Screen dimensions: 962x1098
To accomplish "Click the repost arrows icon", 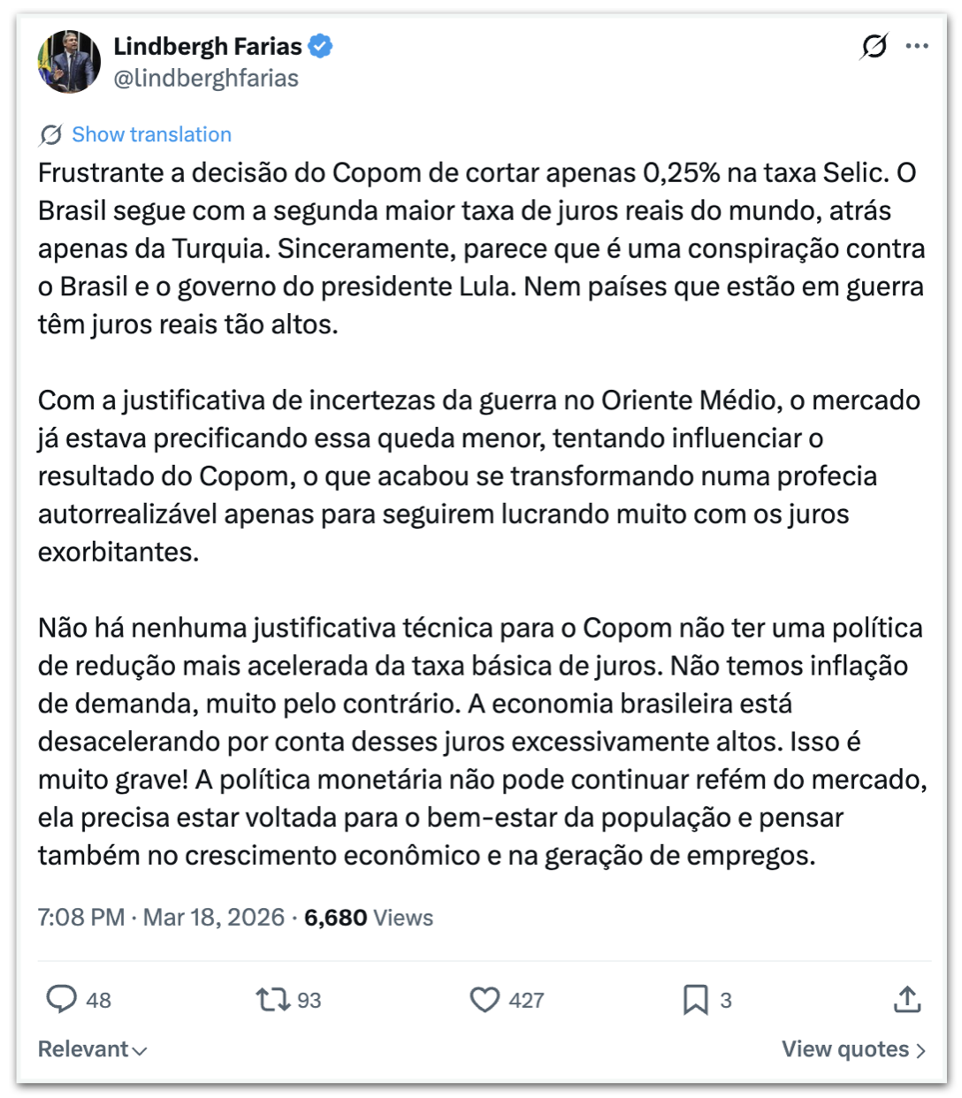I will 272,1000.
